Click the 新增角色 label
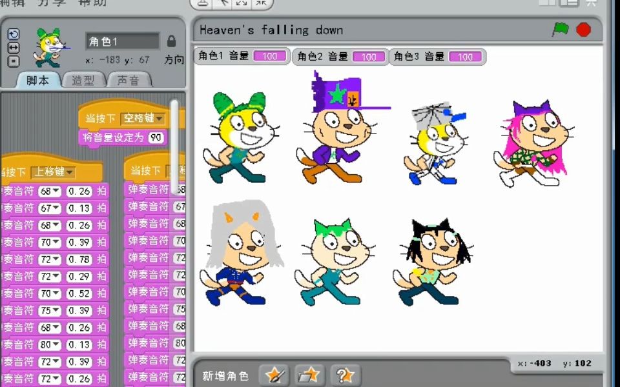Image resolution: width=620 pixels, height=387 pixels. pos(225,375)
